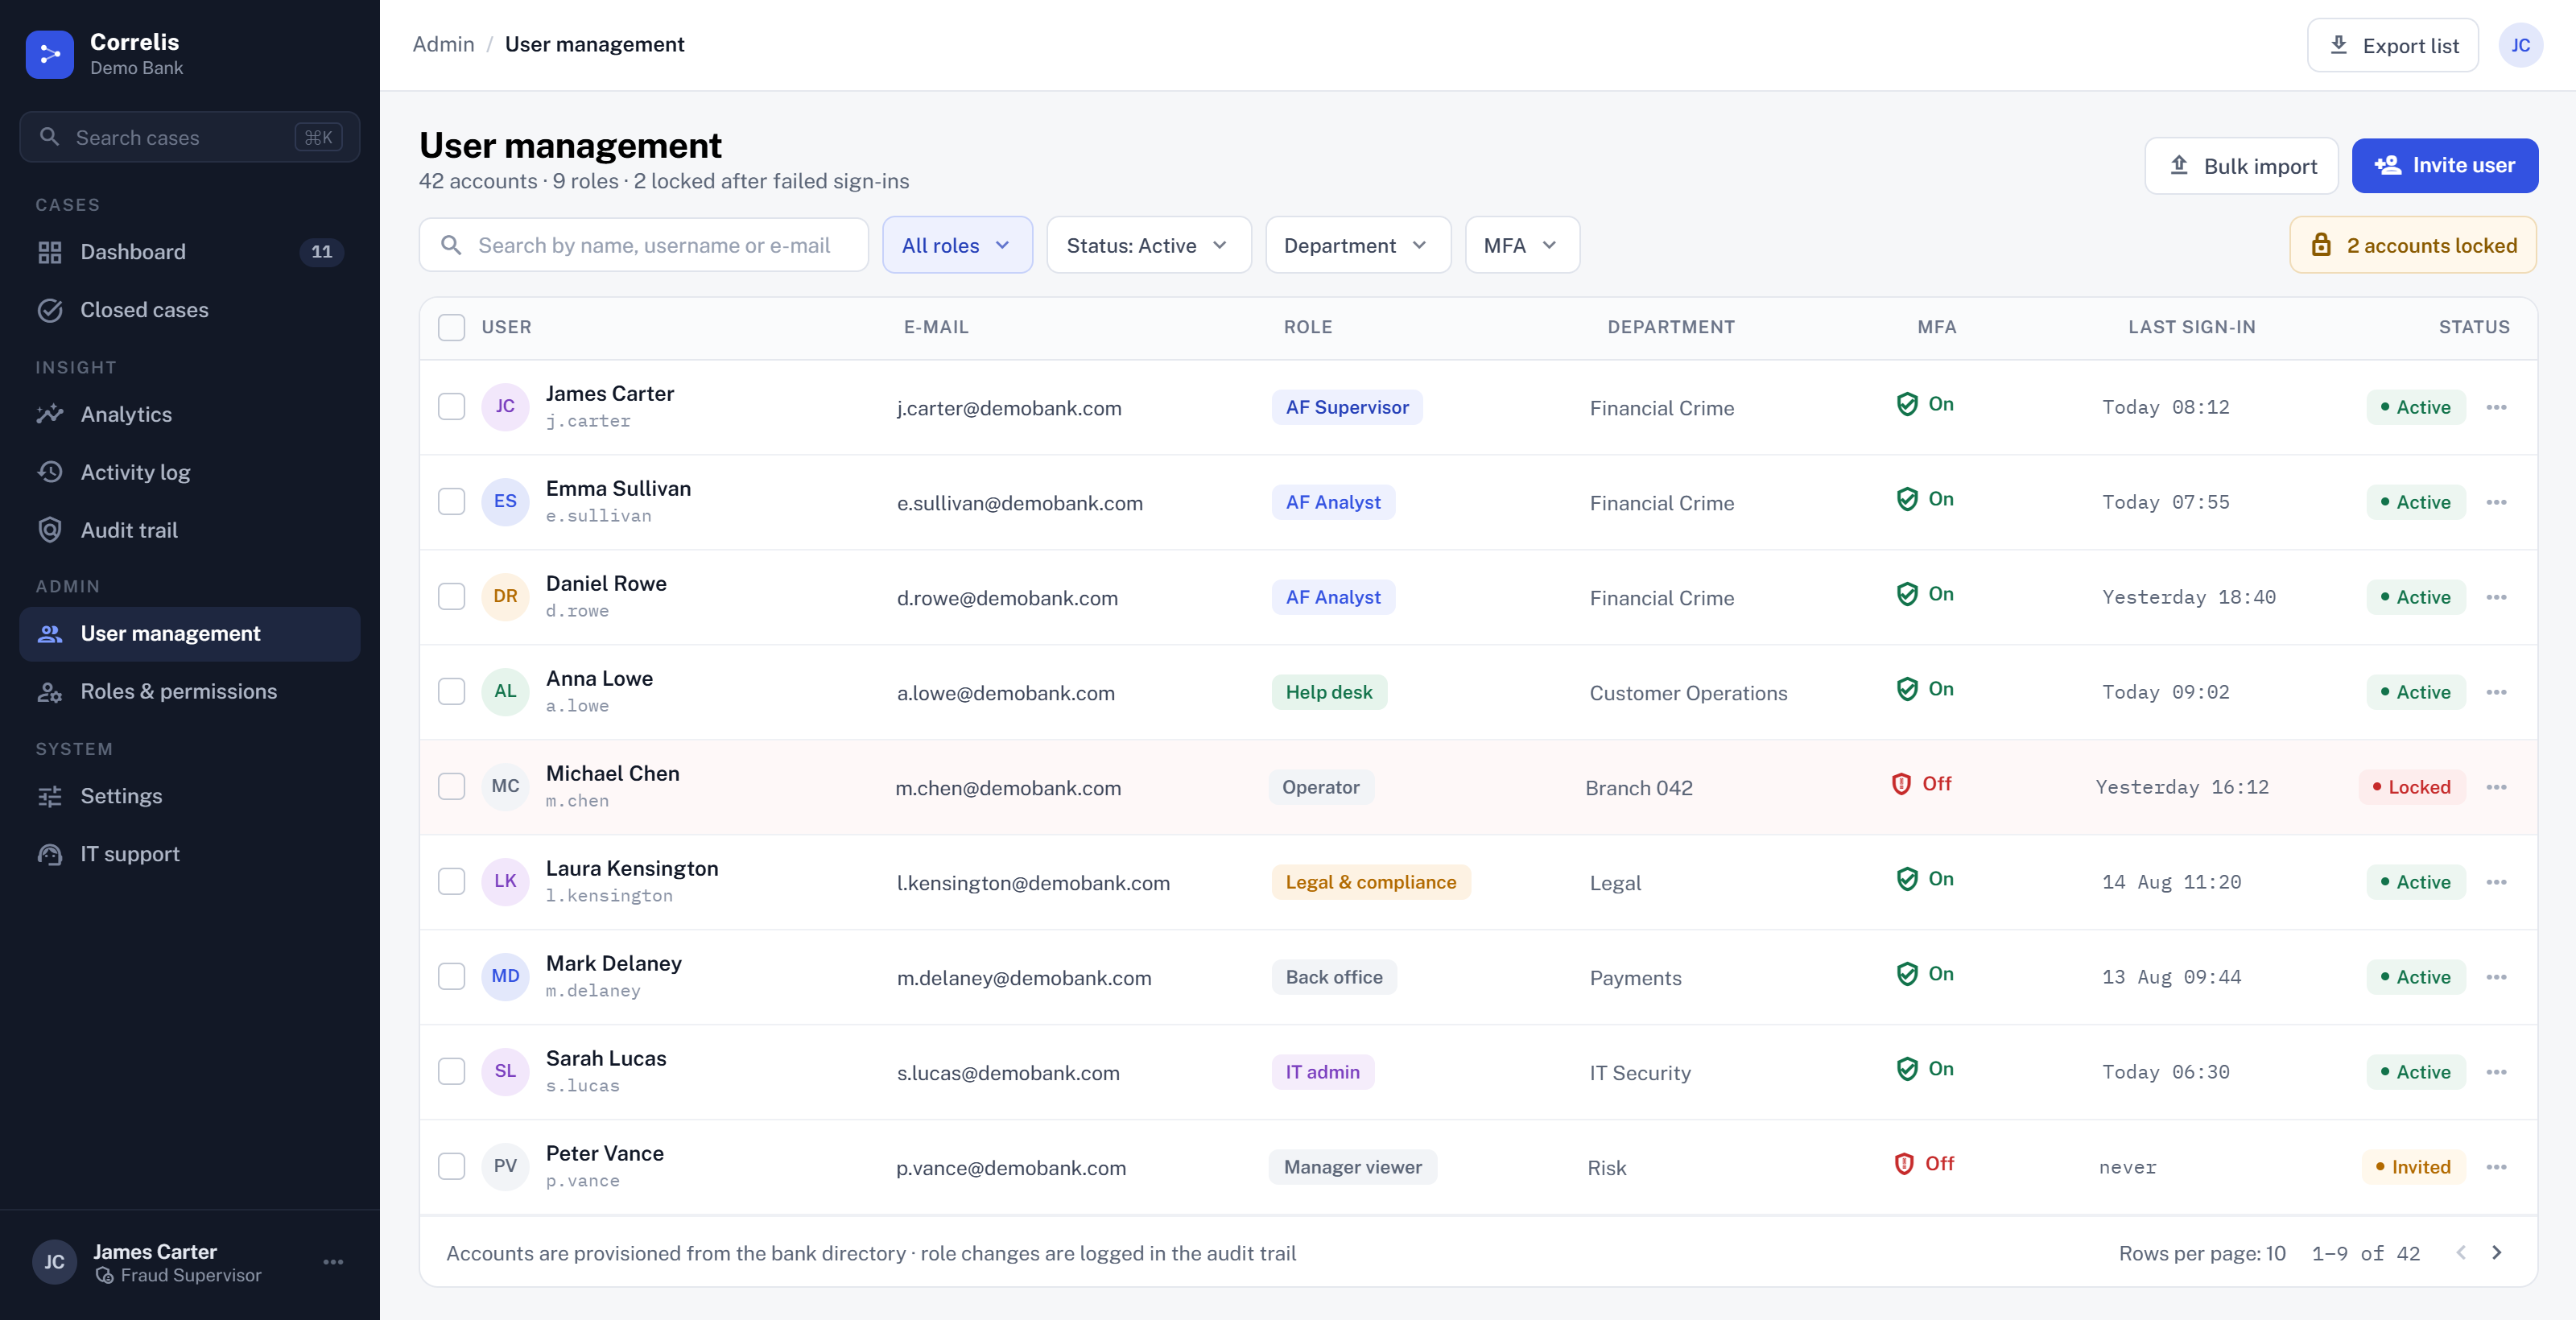2576x1320 pixels.
Task: Open the Audit trail page
Action: (190, 530)
